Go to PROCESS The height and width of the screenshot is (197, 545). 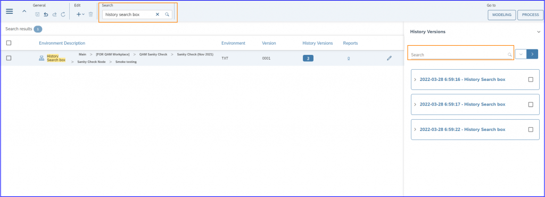pyautogui.click(x=531, y=15)
